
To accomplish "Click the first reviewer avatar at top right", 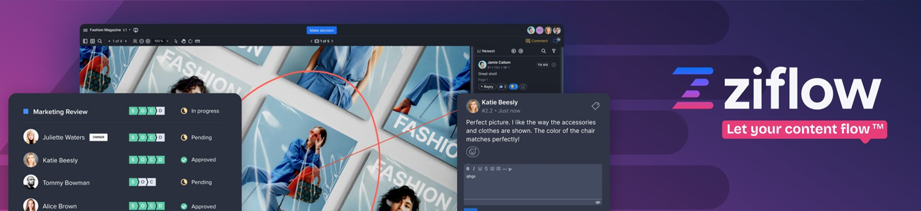I will pos(531,30).
